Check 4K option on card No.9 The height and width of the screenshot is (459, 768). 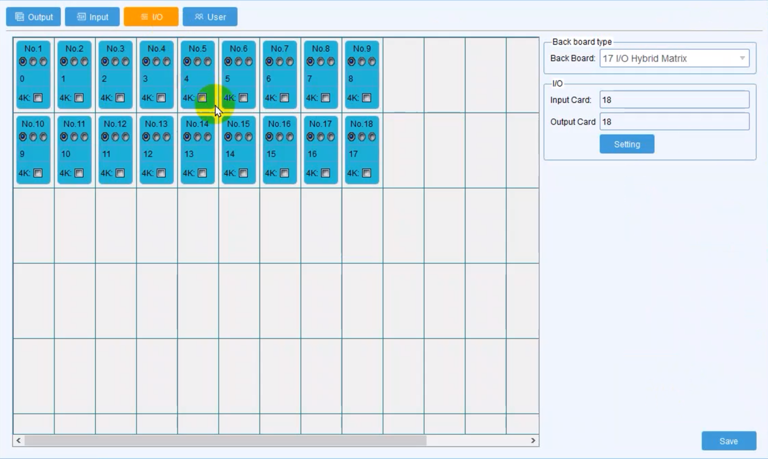[366, 98]
